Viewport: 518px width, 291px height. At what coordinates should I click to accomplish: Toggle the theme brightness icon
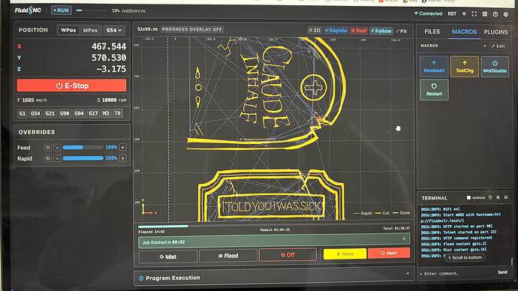pyautogui.click(x=464, y=13)
